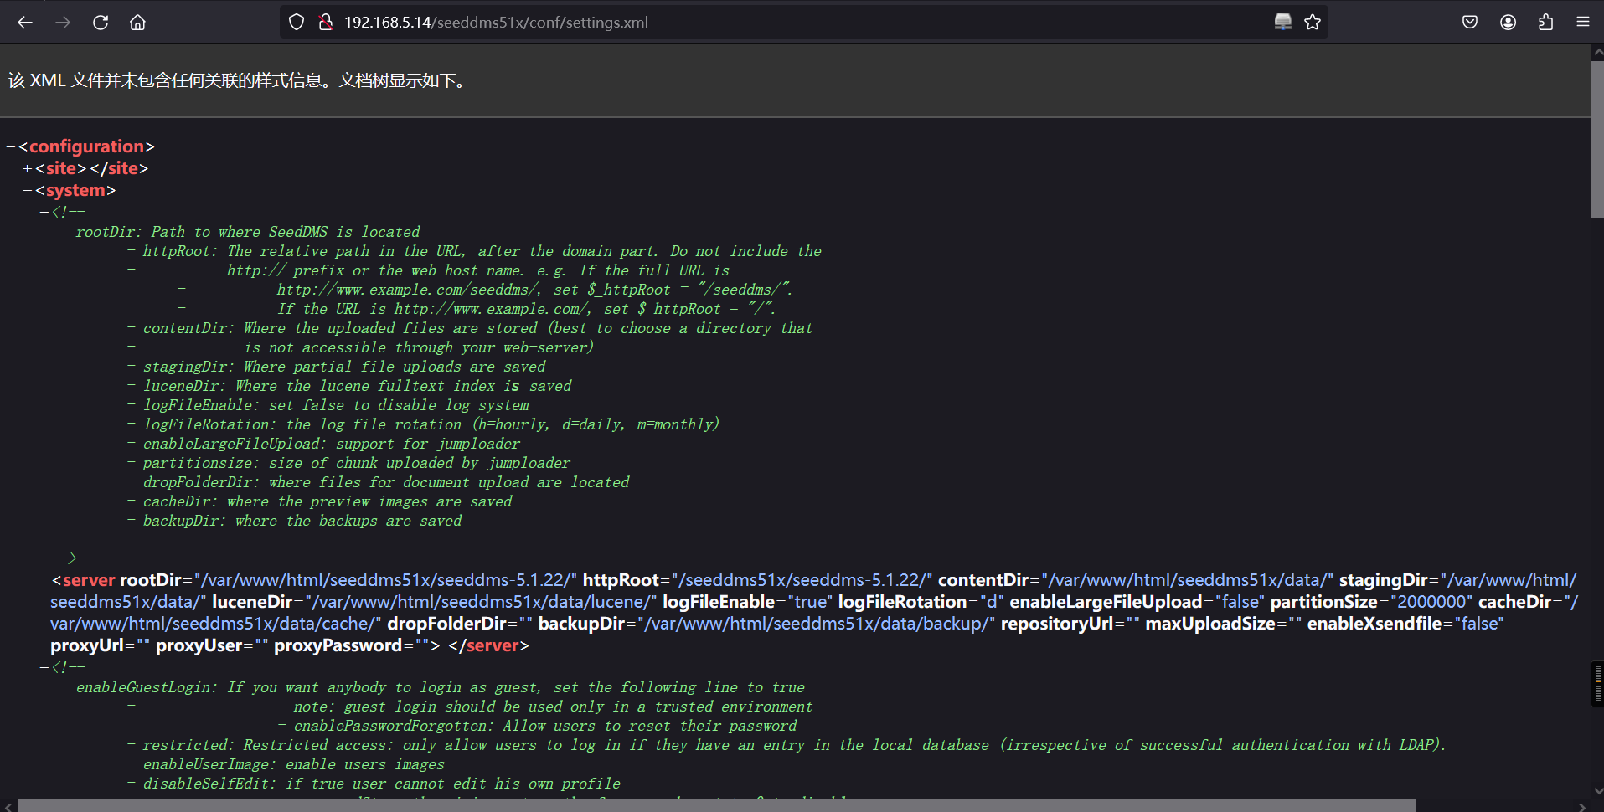Click the repositoryUrl attribute name
This screenshot has width=1604, height=812.
click(x=1057, y=624)
